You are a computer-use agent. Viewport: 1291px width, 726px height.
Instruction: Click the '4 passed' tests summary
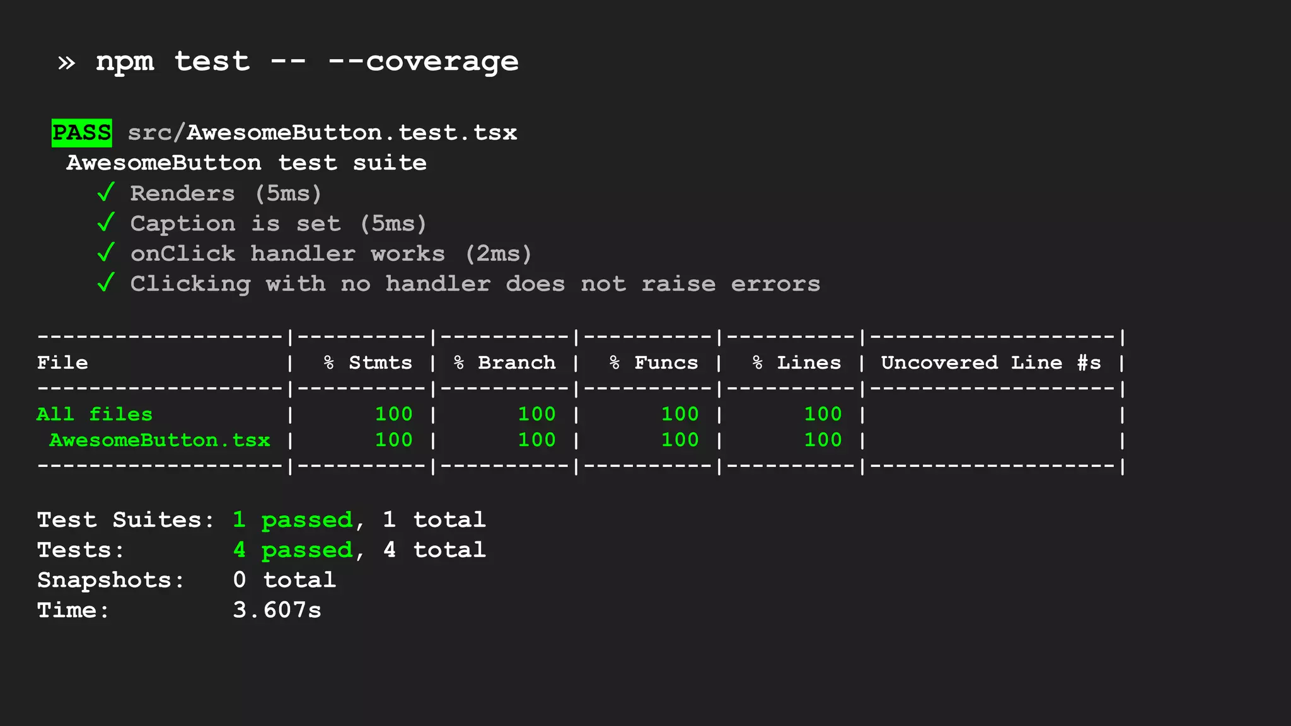292,550
